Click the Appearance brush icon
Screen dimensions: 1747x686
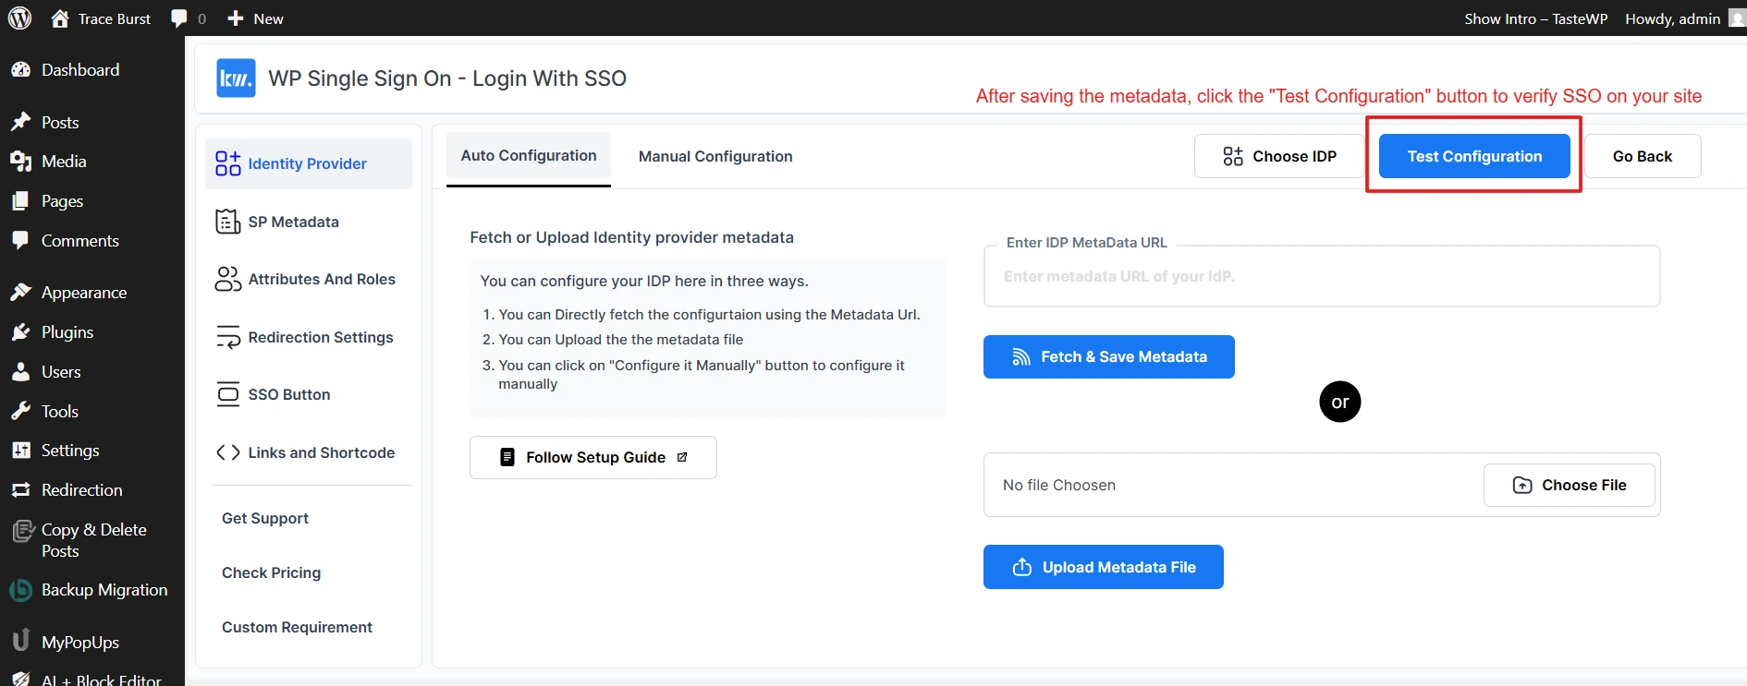20,293
